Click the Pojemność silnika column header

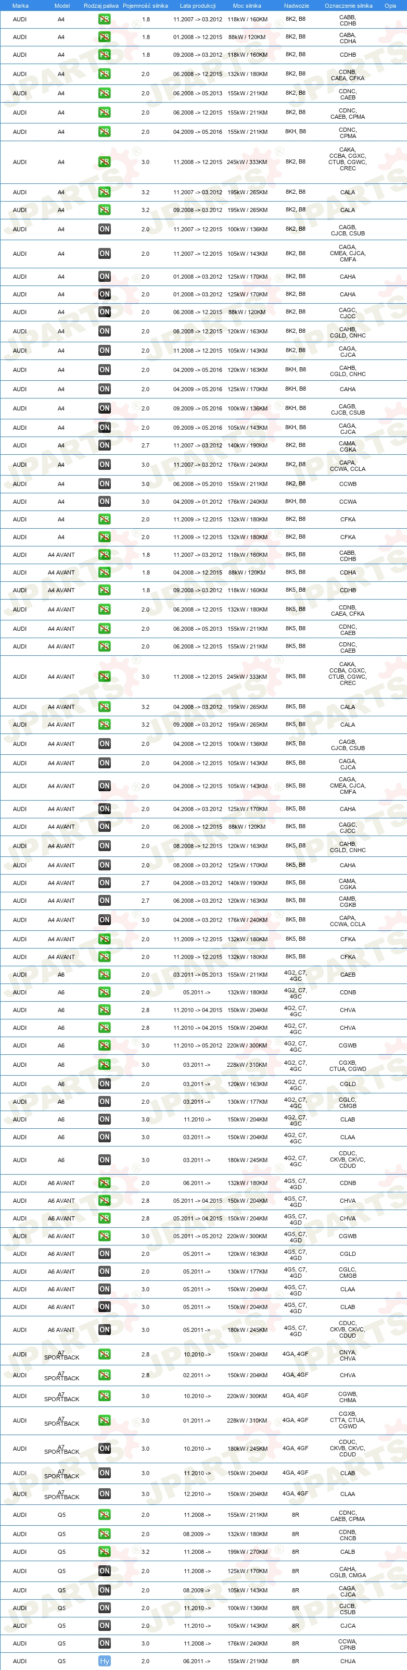coord(145,6)
